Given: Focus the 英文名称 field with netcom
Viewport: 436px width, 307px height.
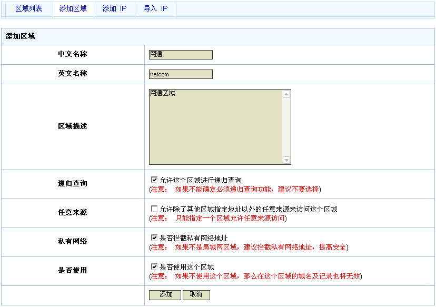Looking at the screenshot, I should point(181,74).
